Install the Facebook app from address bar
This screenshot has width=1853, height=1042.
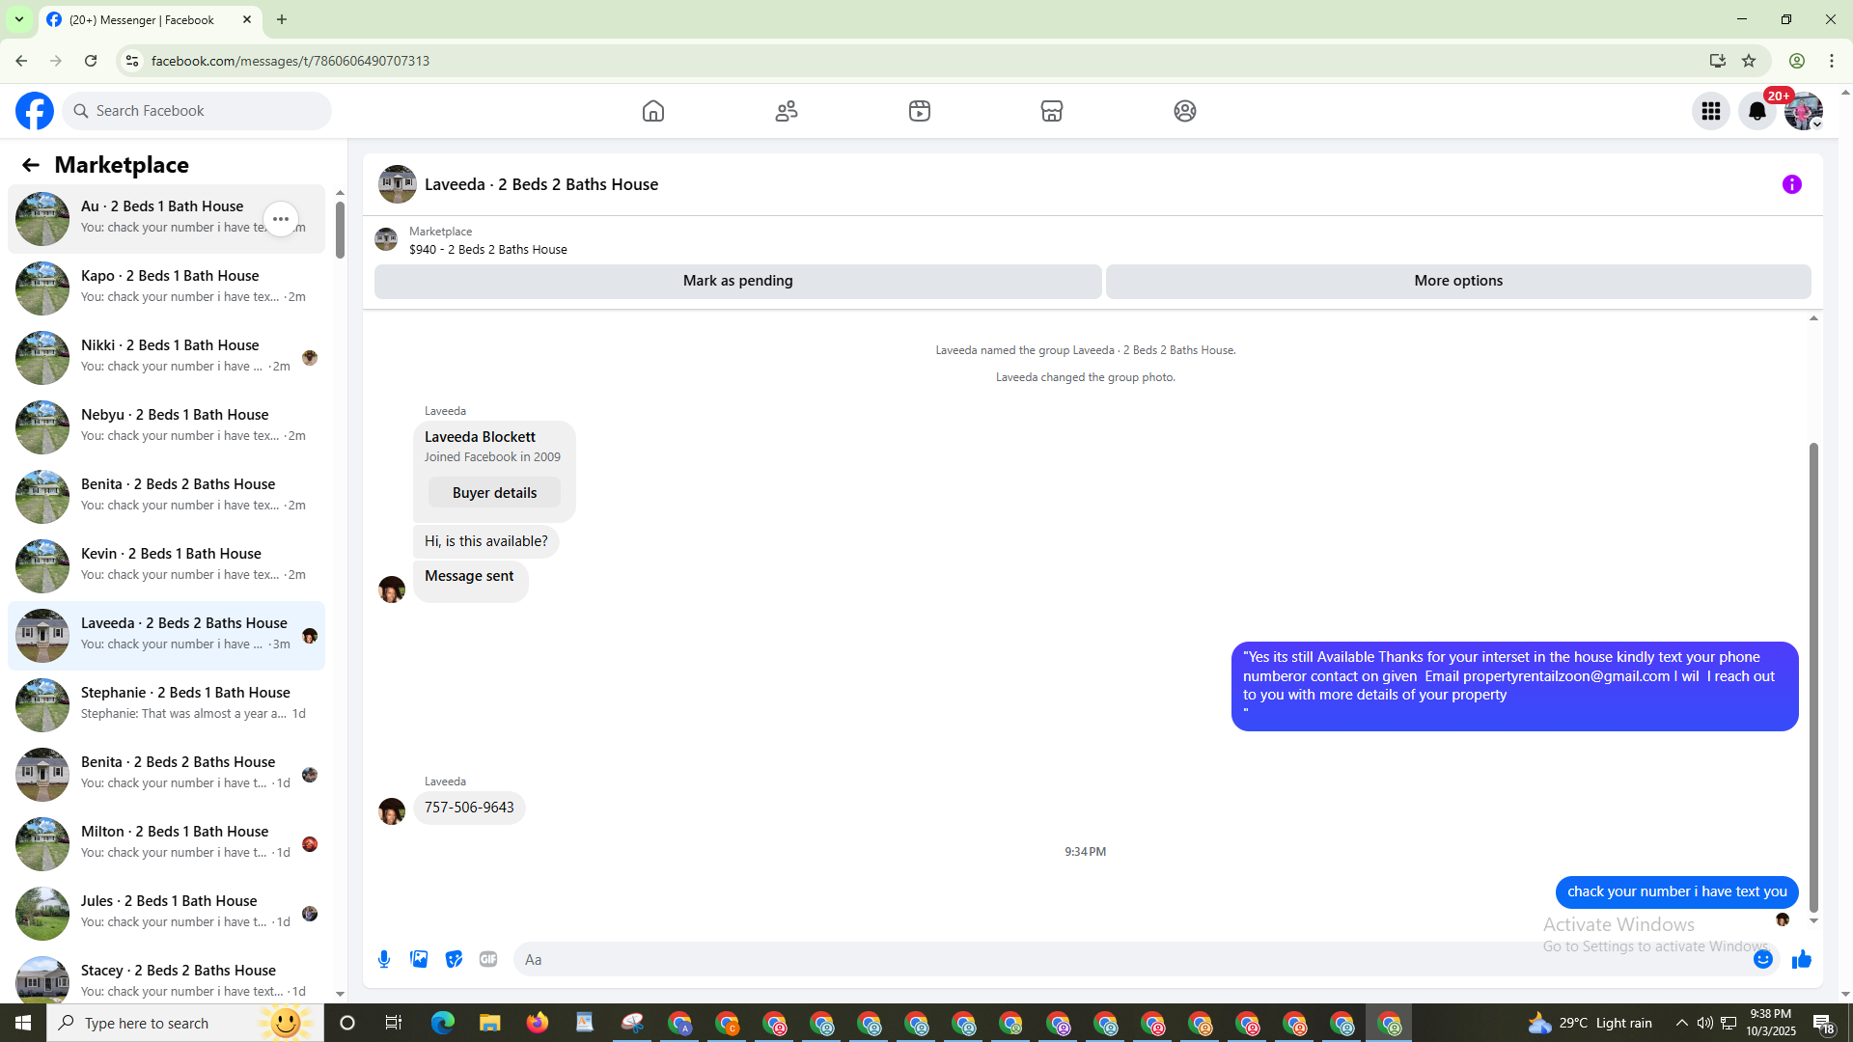click(x=1718, y=61)
